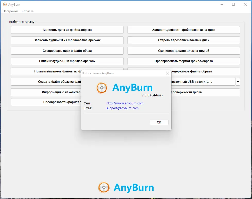Screen dimensions: 252x199
Task: Click 'Записать аудио-CD из mp3/m4a/flac/ape/wav'
Action: click(67, 40)
